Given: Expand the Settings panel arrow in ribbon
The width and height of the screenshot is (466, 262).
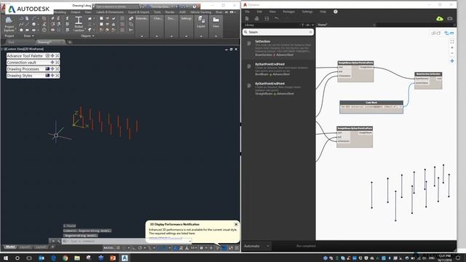Looking at the screenshot, I should (x=186, y=36).
